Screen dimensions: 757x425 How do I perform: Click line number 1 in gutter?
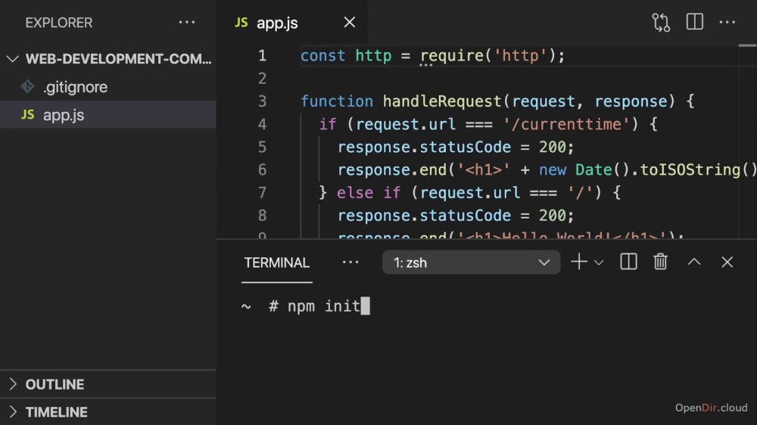pyautogui.click(x=262, y=55)
